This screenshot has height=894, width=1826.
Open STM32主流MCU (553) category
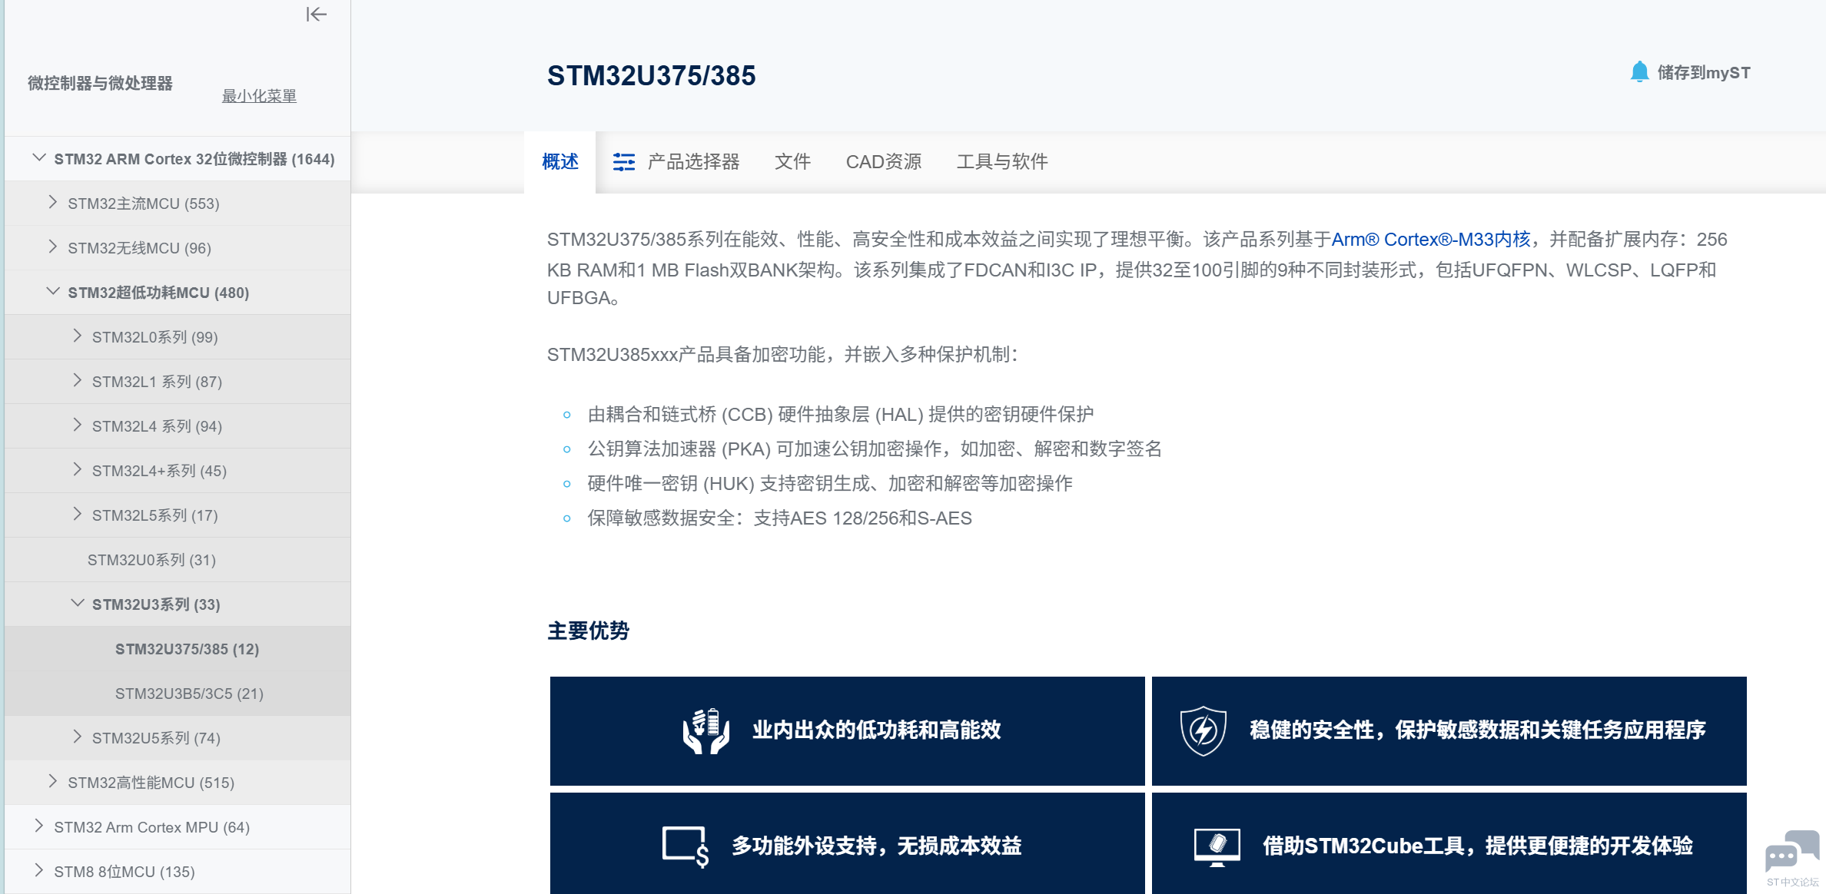click(x=178, y=204)
